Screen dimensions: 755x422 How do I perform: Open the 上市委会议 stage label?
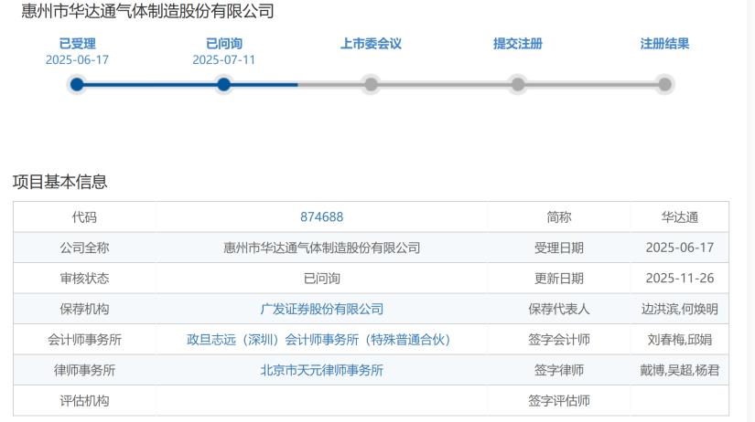pos(371,44)
